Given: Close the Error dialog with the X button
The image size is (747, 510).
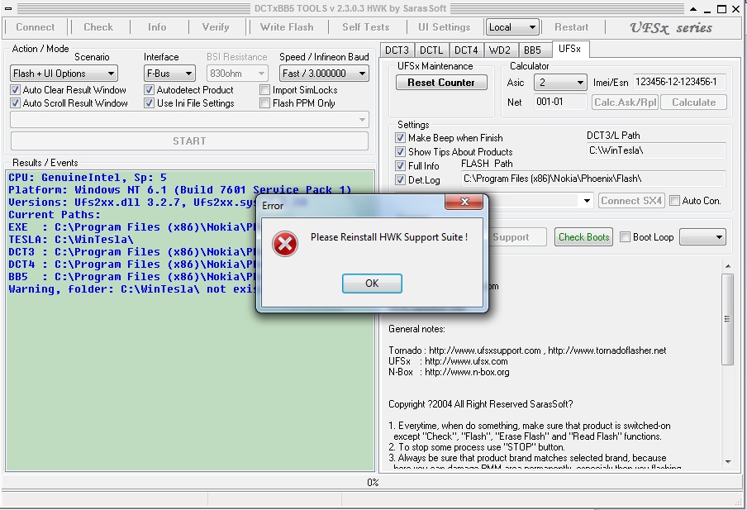Looking at the screenshot, I should (464, 202).
